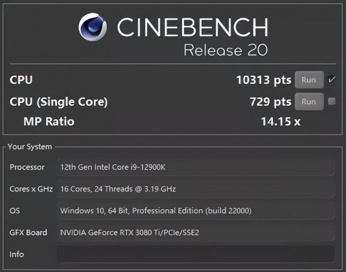Select the Processor field showing i9-12900K
The height and width of the screenshot is (272, 346).
point(196,167)
